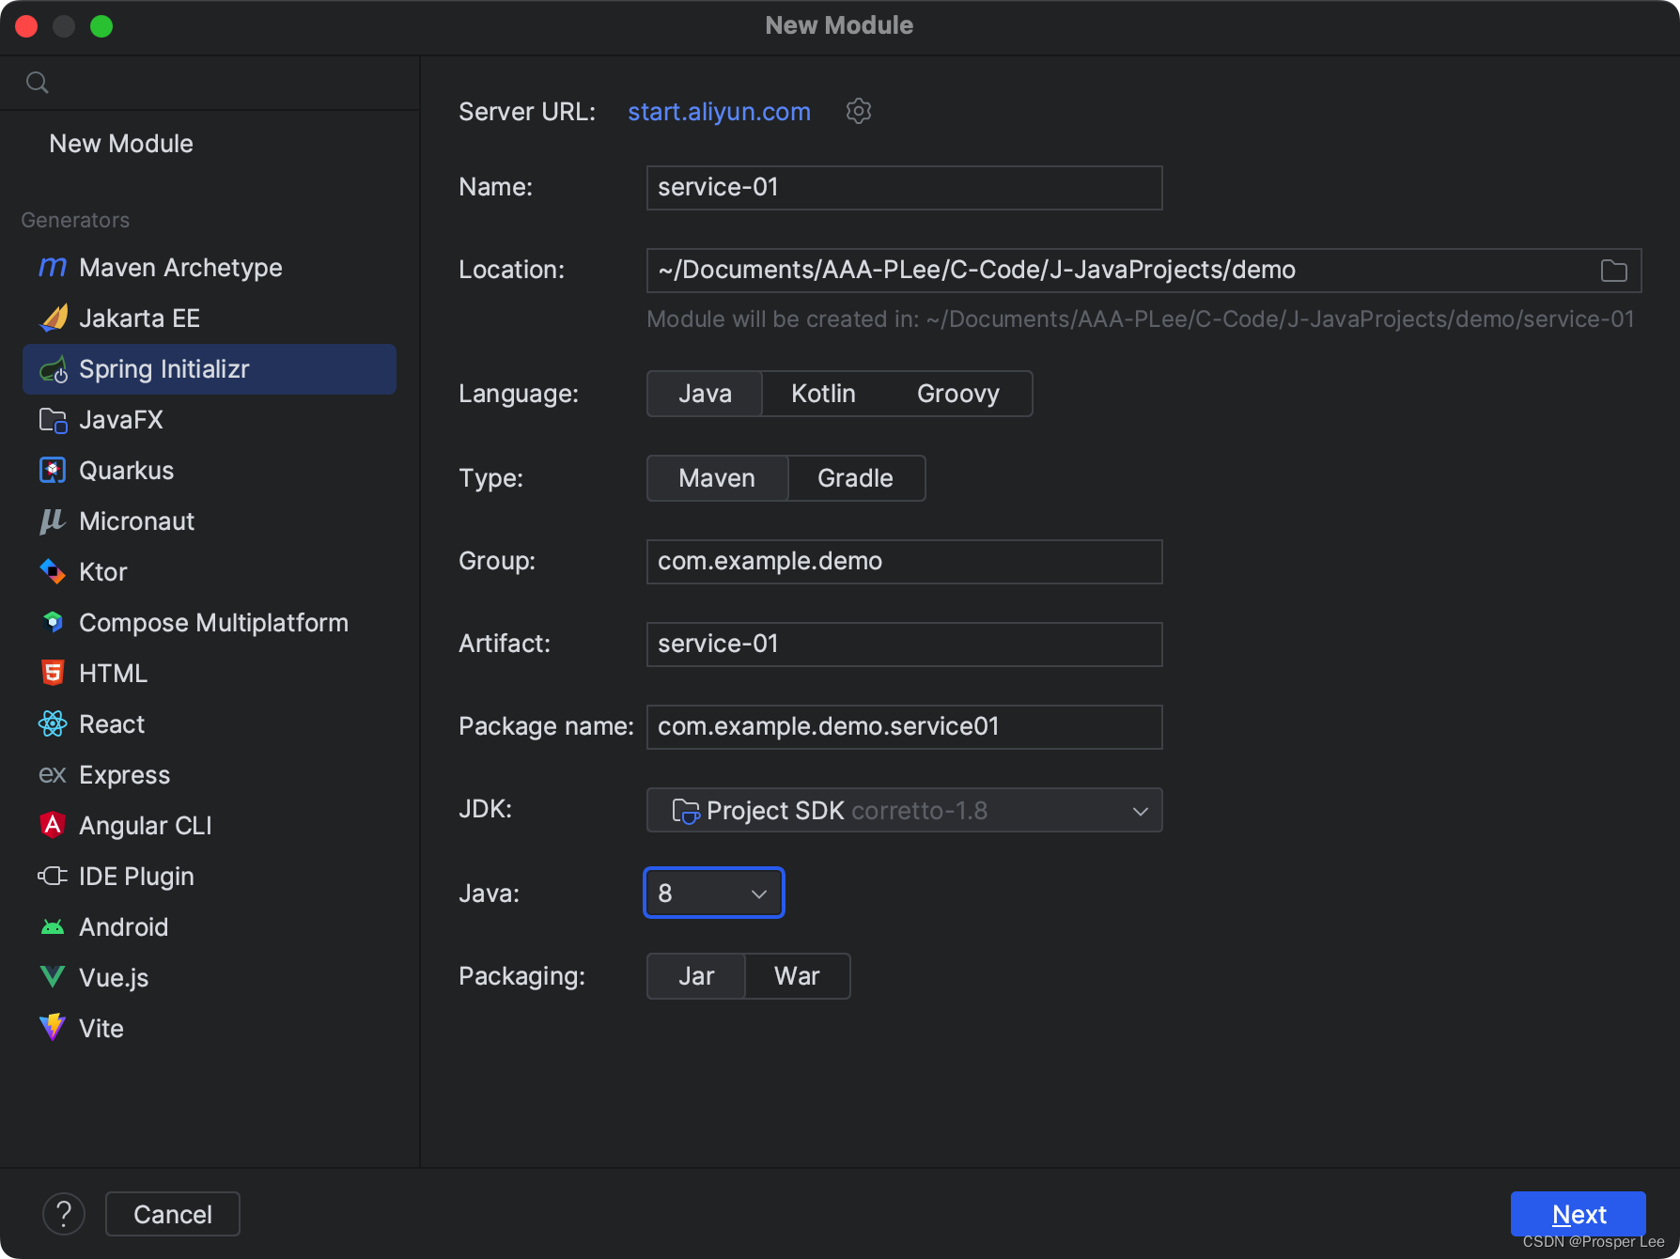The width and height of the screenshot is (1680, 1259).
Task: Click the Compose Multiplatform icon
Action: coord(53,623)
